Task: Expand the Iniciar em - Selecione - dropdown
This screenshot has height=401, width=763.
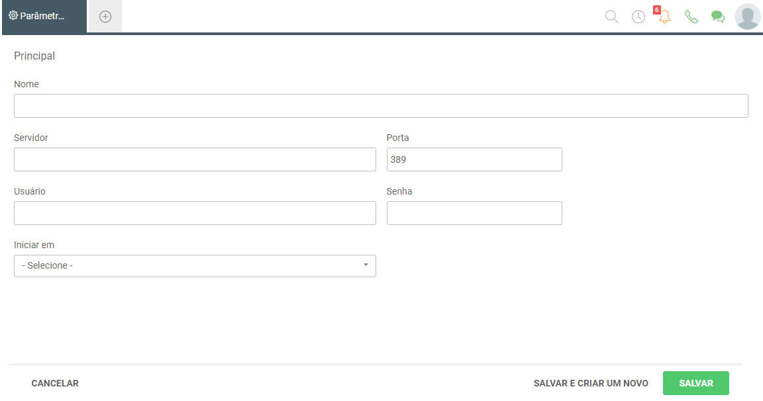Action: (x=195, y=266)
